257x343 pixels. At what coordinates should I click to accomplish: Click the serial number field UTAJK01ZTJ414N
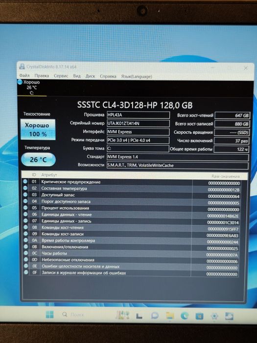click(x=138, y=123)
